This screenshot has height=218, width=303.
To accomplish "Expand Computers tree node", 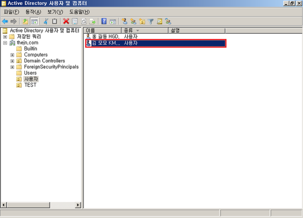I will point(12,55).
